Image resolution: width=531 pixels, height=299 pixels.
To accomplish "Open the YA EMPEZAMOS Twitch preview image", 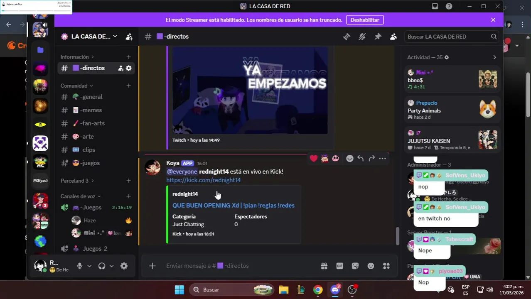I will pos(250,90).
